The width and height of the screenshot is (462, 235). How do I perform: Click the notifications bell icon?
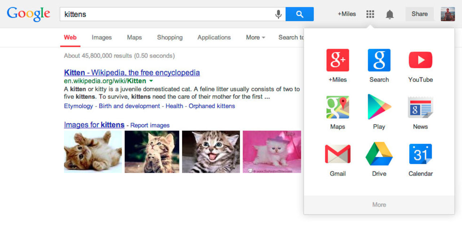click(390, 14)
